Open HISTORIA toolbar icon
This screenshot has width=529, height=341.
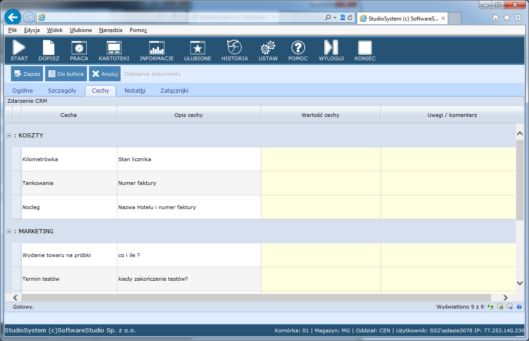(x=234, y=47)
